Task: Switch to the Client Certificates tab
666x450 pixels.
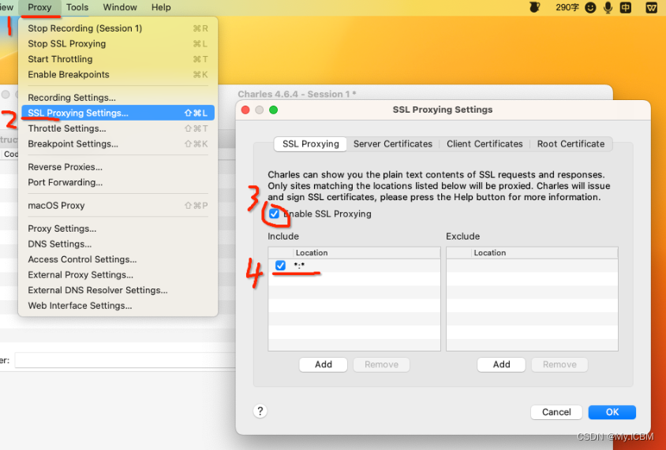Action: (x=485, y=143)
